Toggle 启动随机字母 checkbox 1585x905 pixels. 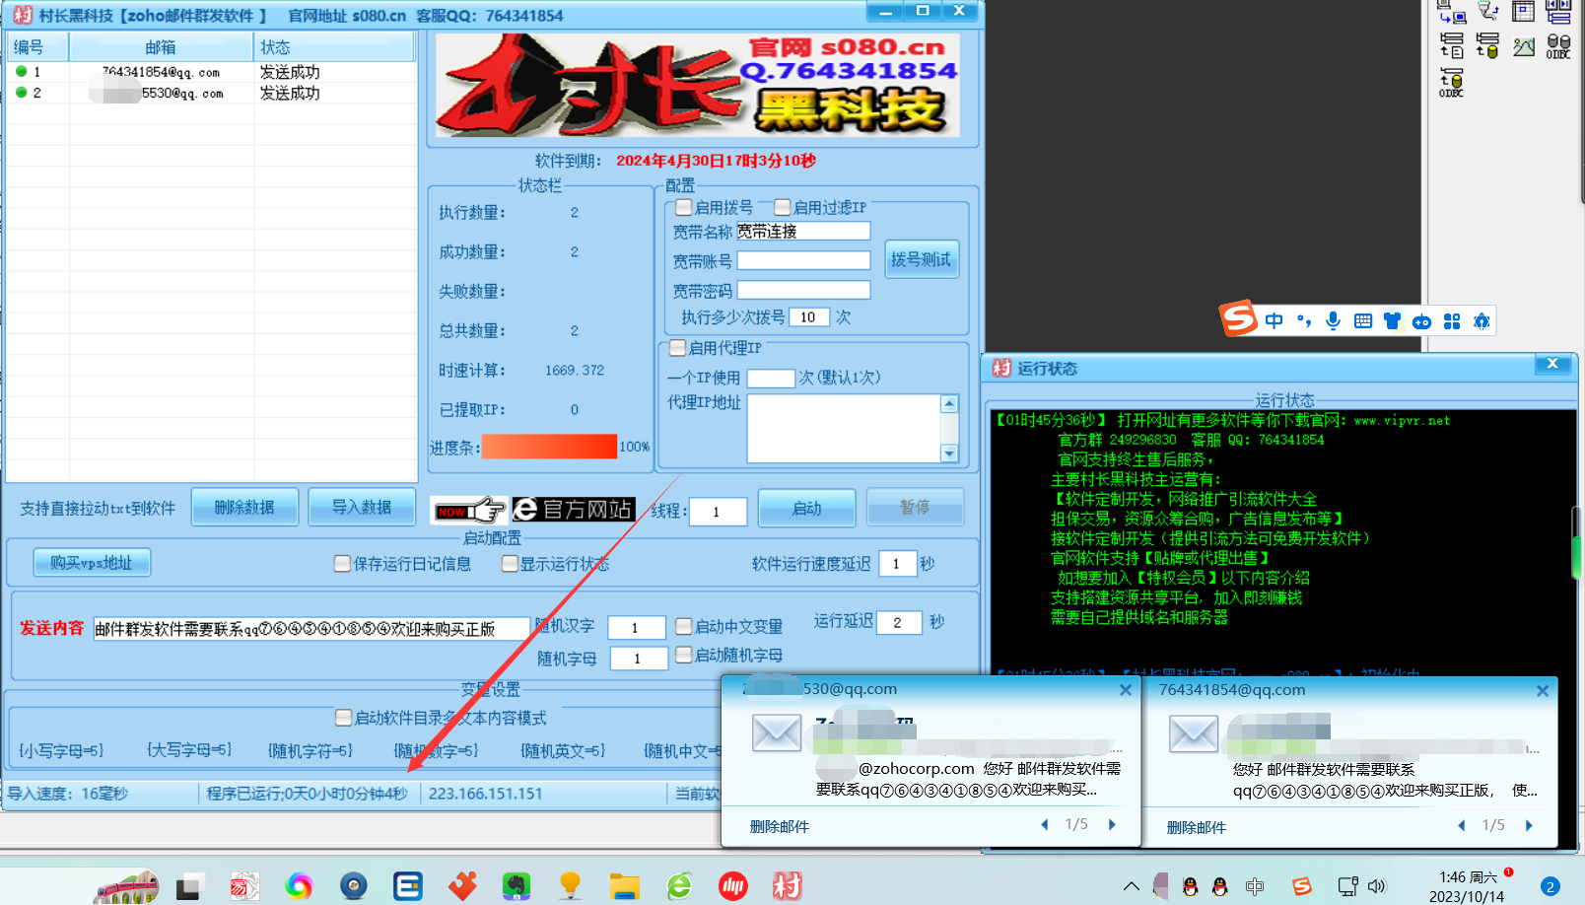pyautogui.click(x=683, y=655)
